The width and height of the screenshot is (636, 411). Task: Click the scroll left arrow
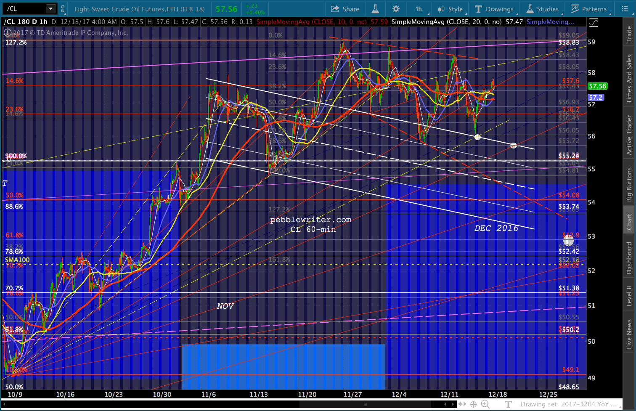tap(445, 405)
